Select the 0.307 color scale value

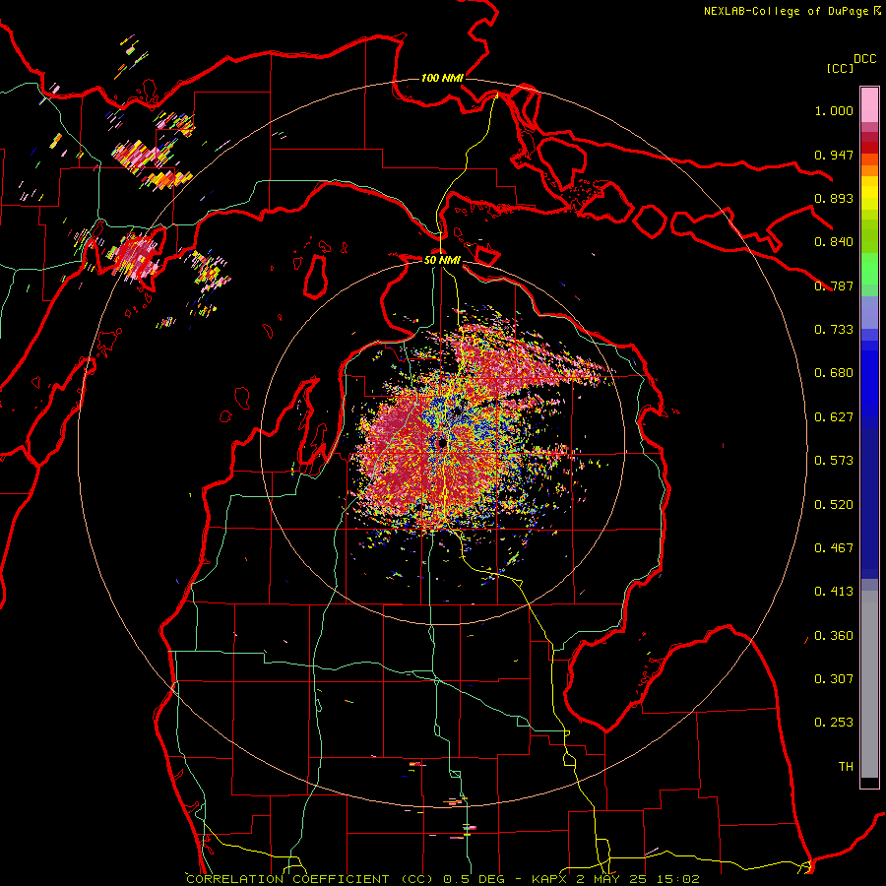click(x=834, y=679)
